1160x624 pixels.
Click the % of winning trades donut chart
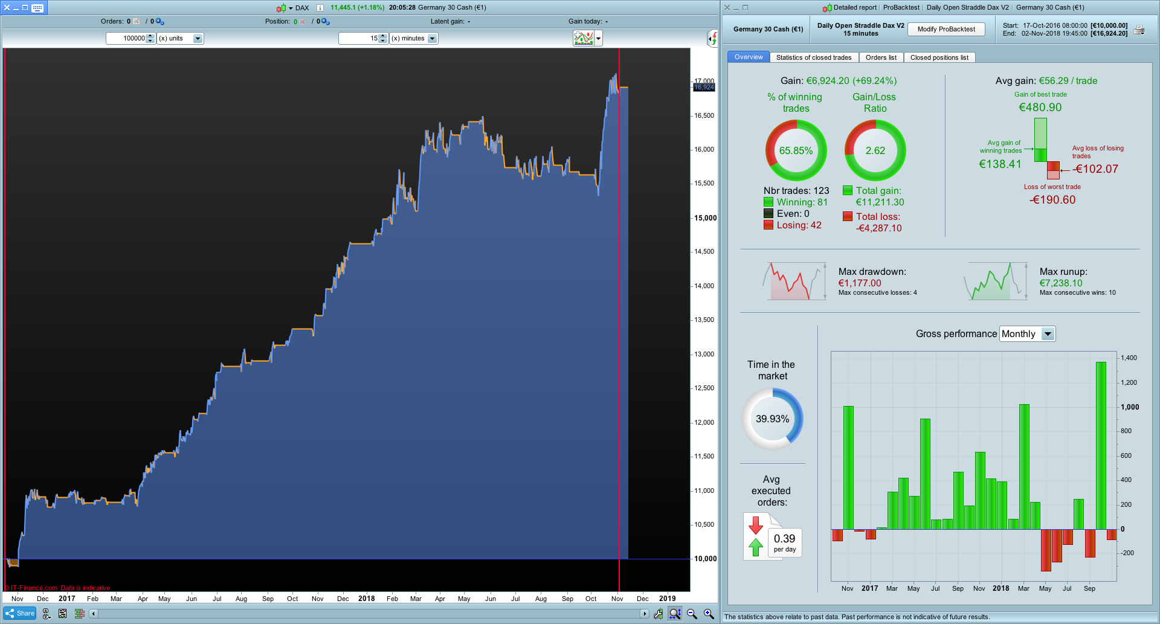tap(796, 150)
